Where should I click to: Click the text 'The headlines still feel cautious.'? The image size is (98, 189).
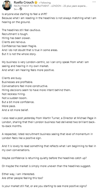(x=21, y=30)
